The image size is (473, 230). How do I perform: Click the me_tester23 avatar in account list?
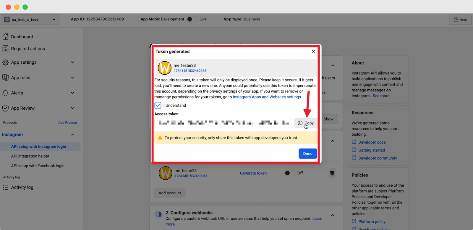tap(166, 173)
